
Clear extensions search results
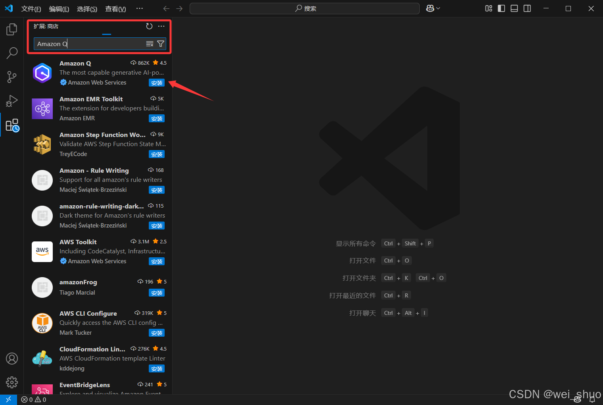(150, 44)
